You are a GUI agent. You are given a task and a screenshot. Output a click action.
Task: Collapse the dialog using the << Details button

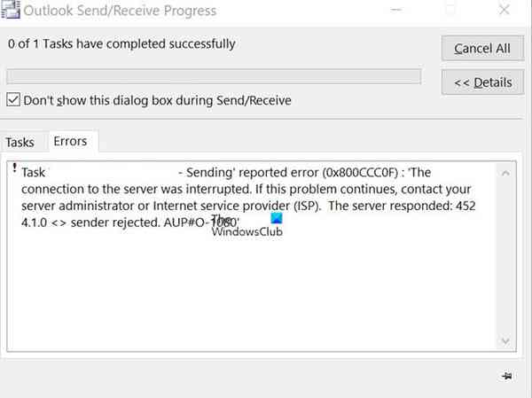(481, 82)
